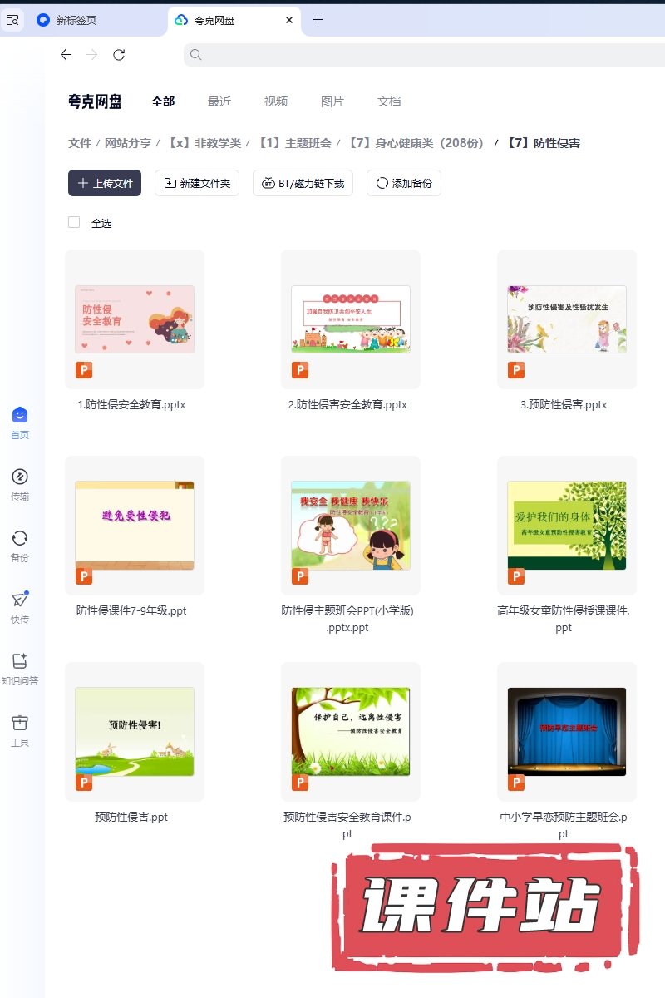The image size is (665, 998).
Task: Reload the page with refresh icon
Action: [119, 55]
